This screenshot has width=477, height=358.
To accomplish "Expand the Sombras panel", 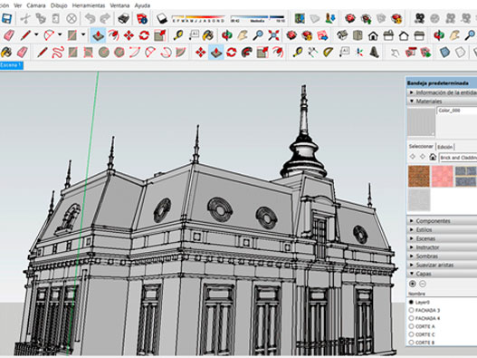I will coord(442,256).
